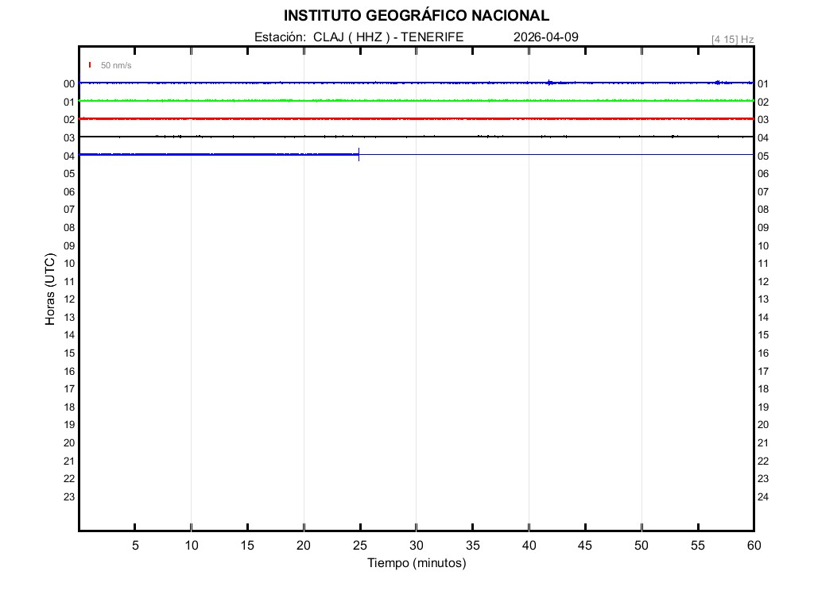Viewport: 814px width, 610px height.
Task: Click the spike at minute 25 on the 04 trace
Action: pyautogui.click(x=359, y=154)
